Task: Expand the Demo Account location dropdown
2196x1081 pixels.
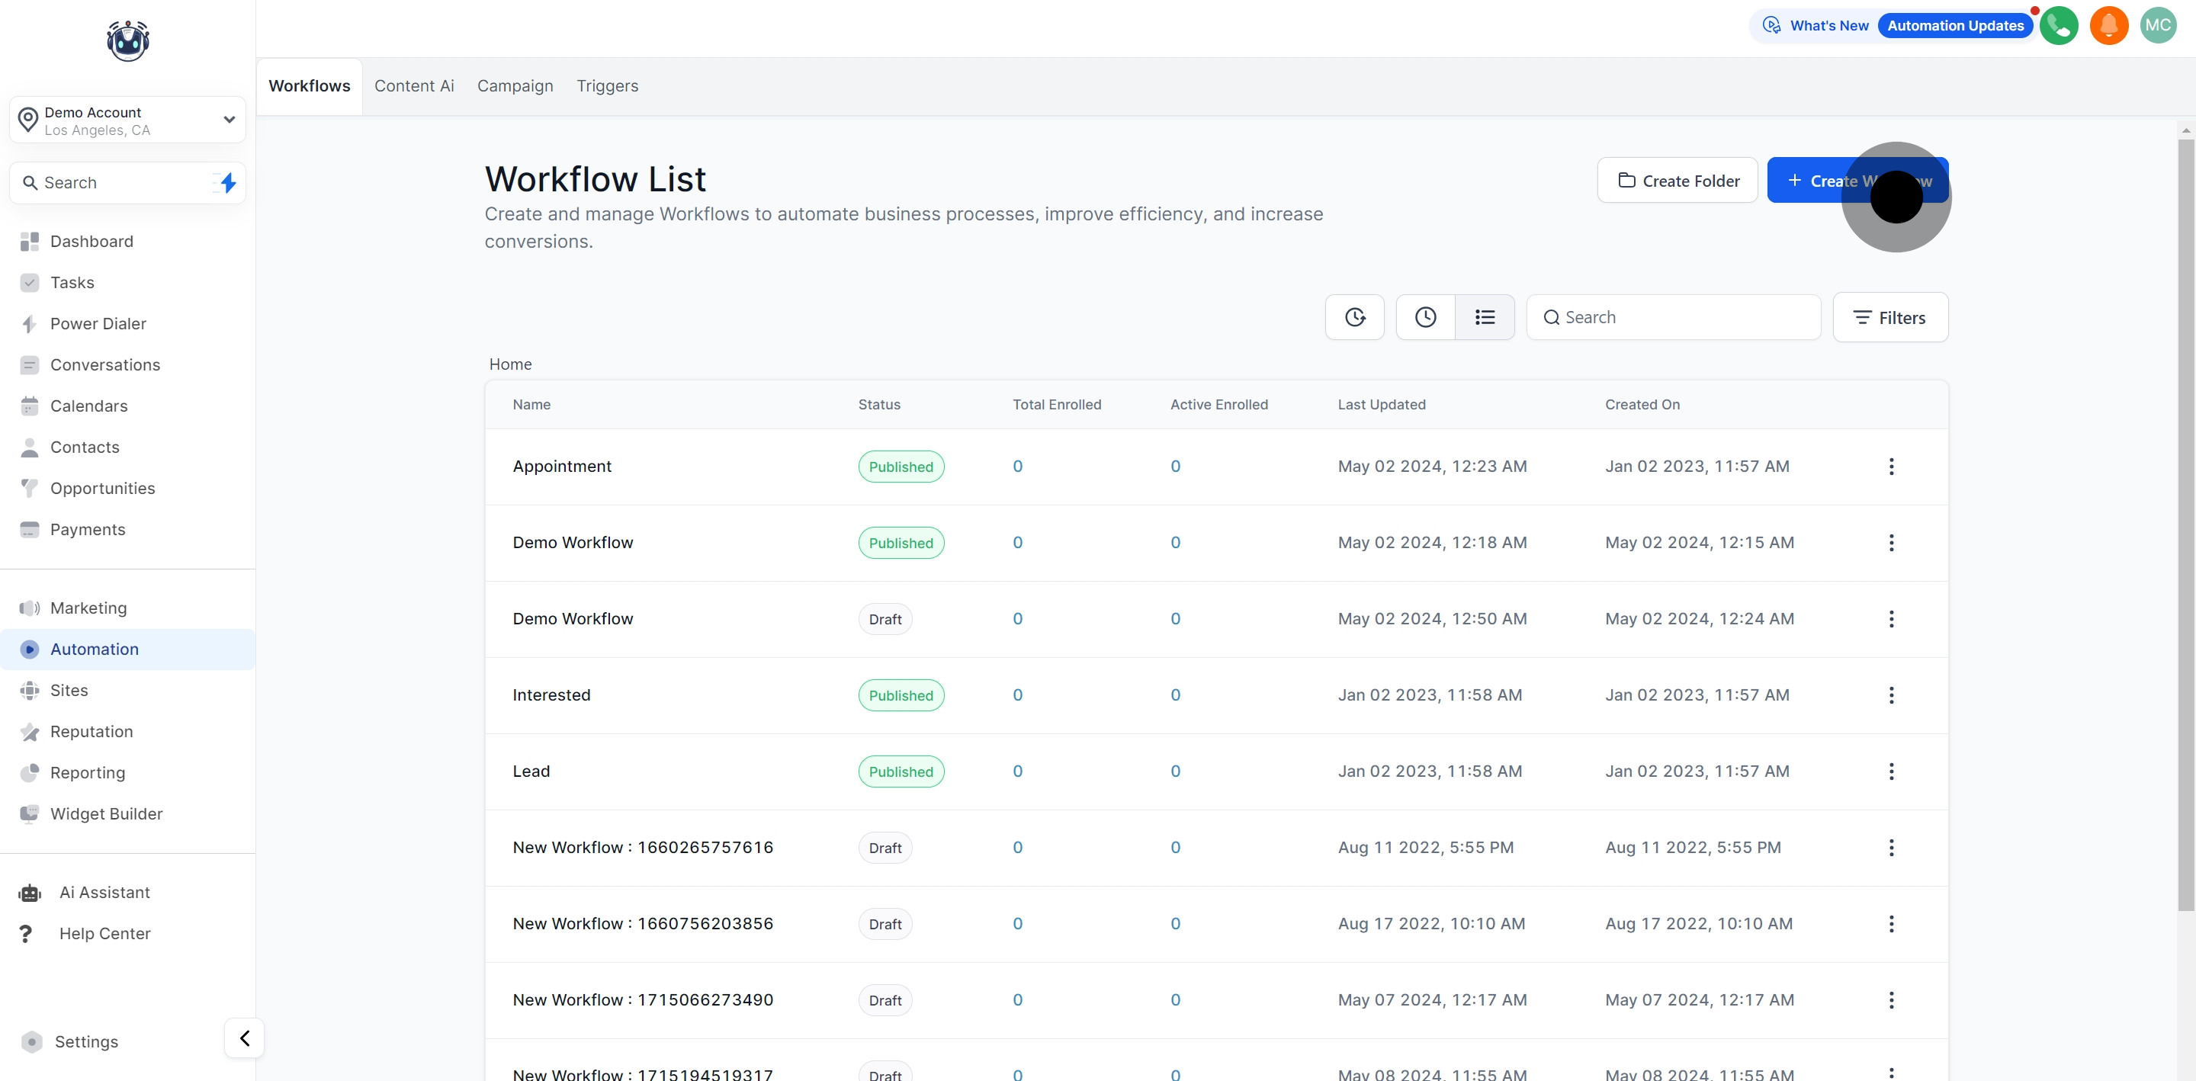Action: 229,120
